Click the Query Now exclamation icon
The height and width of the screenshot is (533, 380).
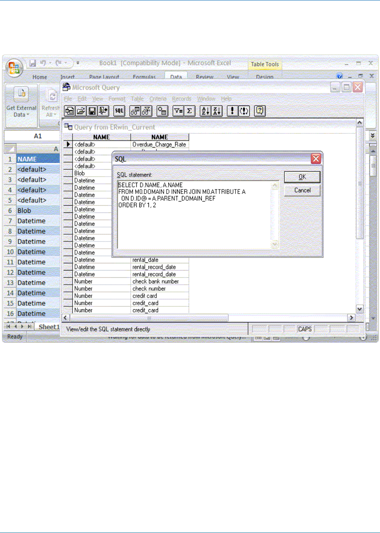pos(232,111)
